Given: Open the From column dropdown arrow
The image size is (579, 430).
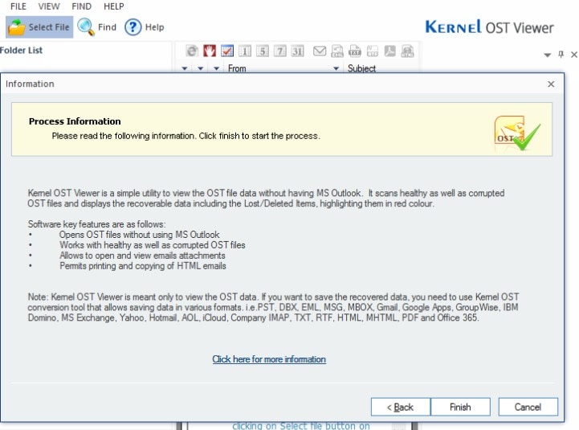Looking at the screenshot, I should (336, 68).
